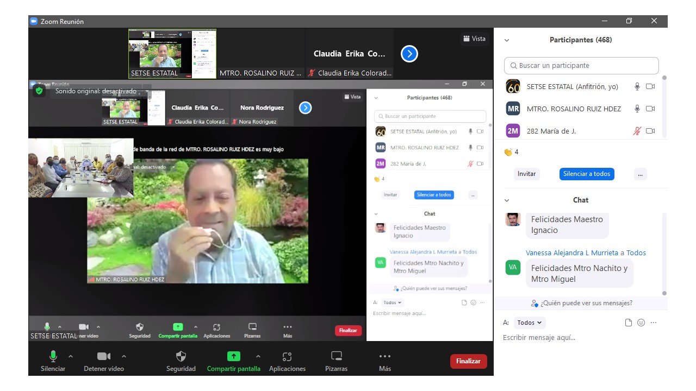
Task: Click inner window Silenciar a todos button
Action: [x=433, y=194]
